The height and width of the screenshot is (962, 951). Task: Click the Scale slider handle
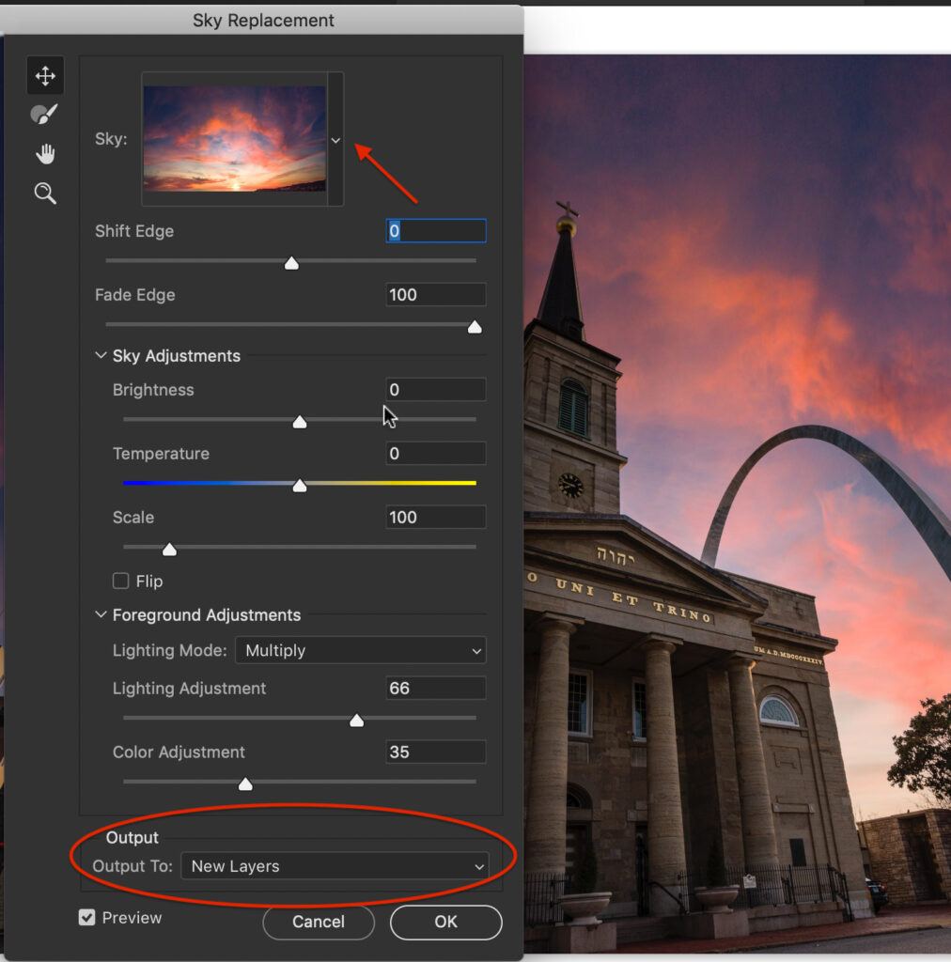pos(169,550)
